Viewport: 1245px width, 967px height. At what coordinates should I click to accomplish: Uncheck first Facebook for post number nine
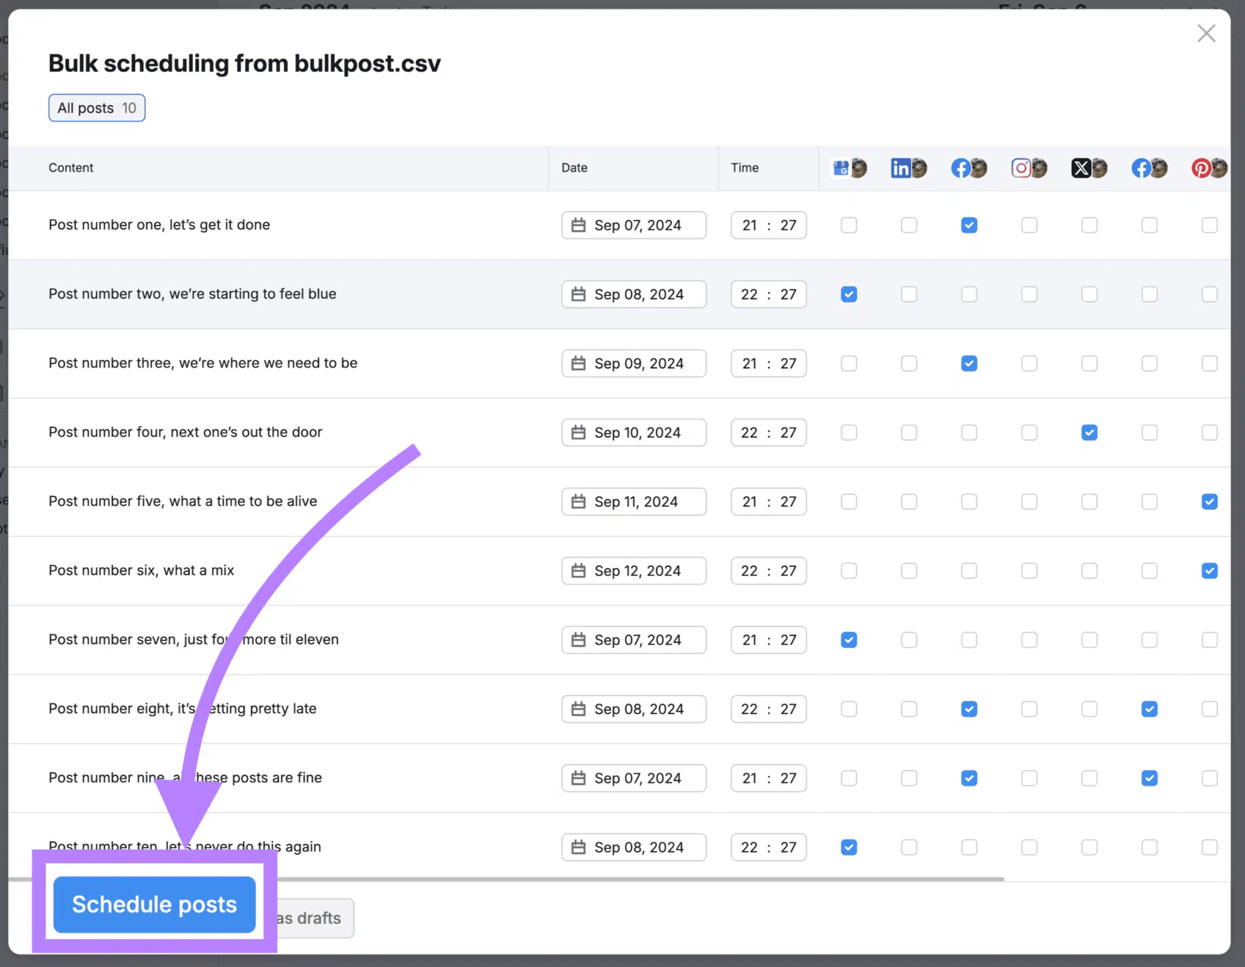click(969, 779)
